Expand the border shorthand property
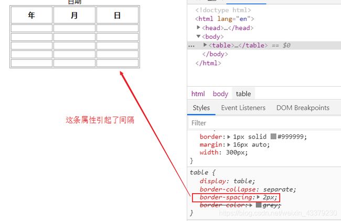The width and height of the screenshot is (341, 221). 229,137
